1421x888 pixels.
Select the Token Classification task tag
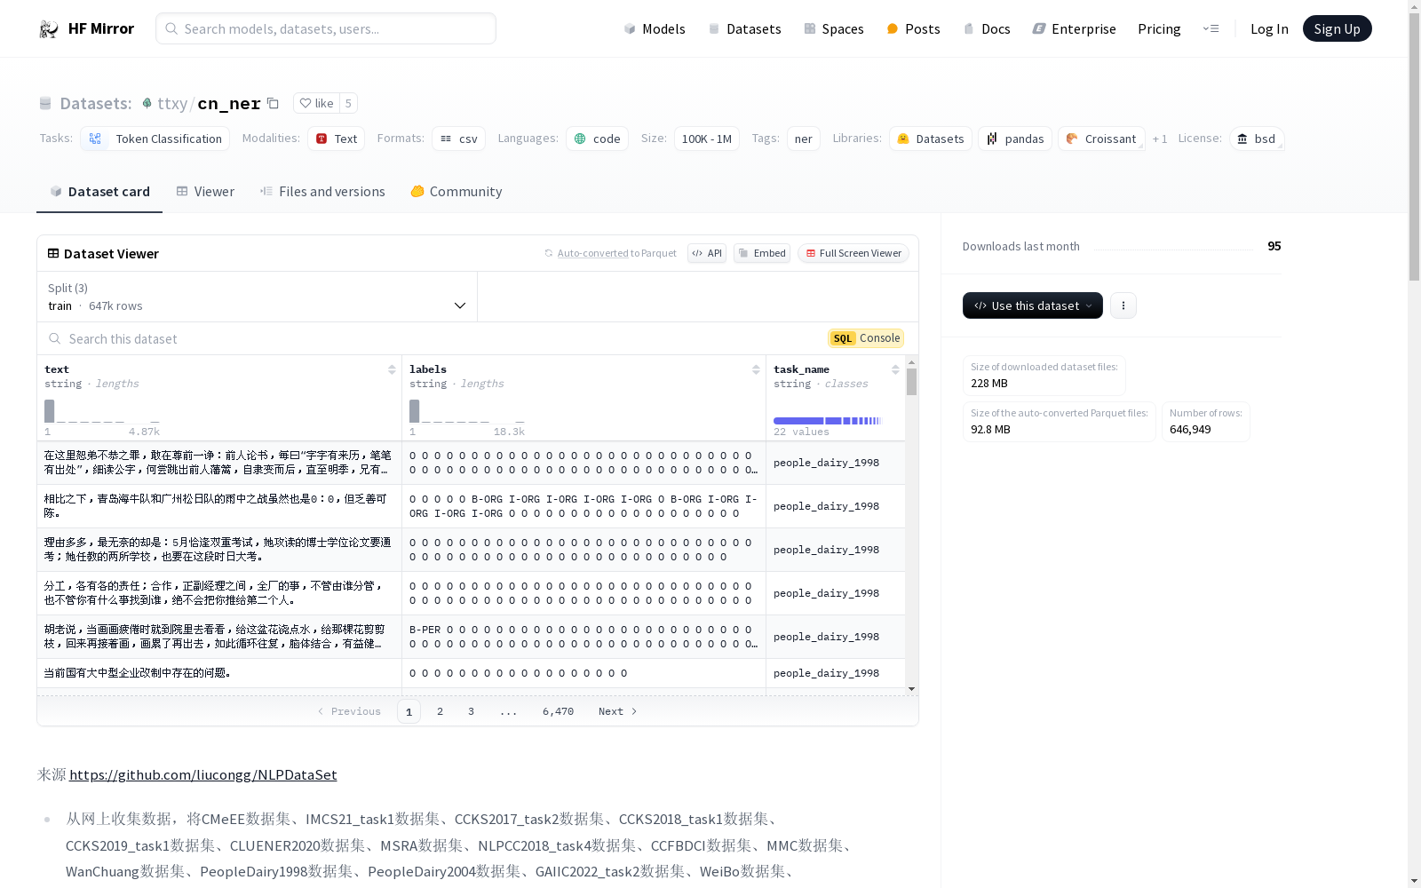[155, 139]
